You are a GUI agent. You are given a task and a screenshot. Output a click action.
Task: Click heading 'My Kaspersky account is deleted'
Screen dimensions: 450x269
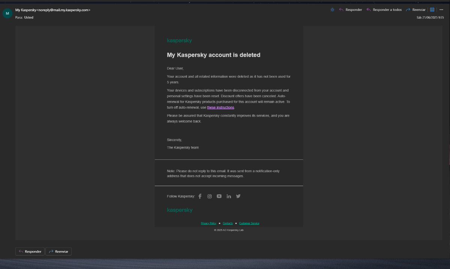coord(213,55)
